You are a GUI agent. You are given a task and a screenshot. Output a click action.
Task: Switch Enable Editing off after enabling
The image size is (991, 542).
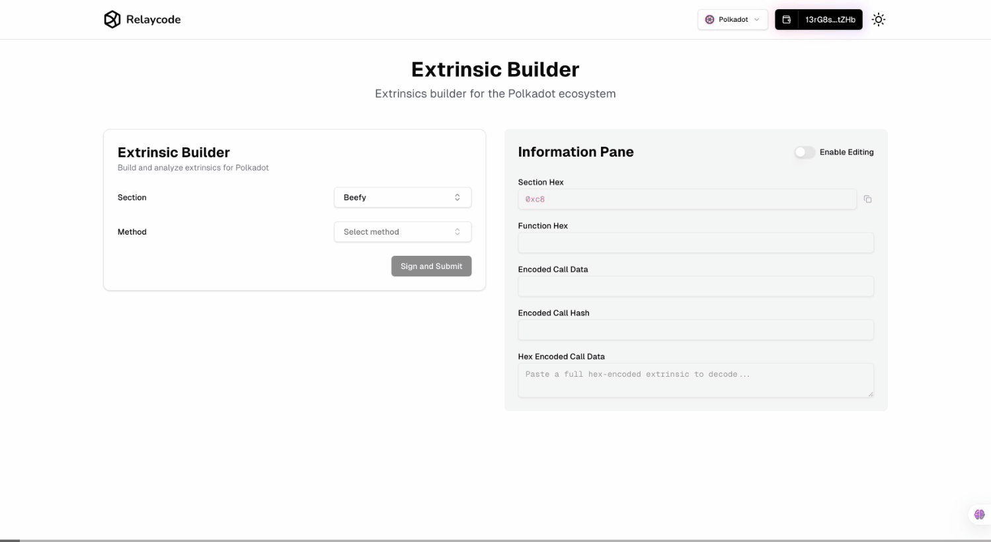(805, 152)
